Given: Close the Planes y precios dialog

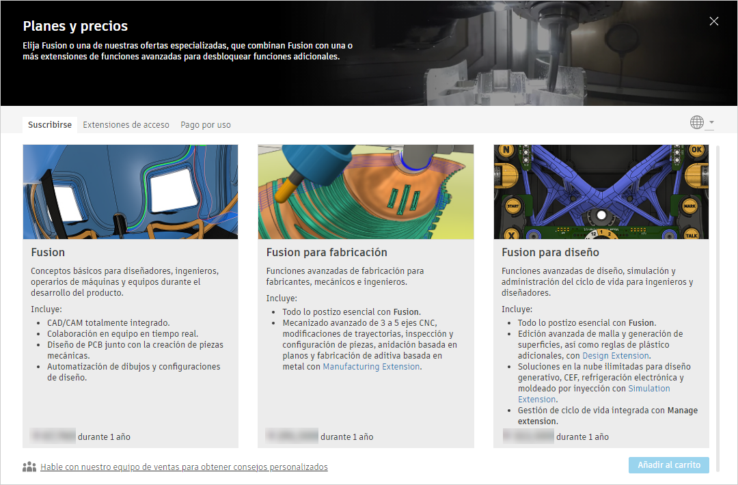Looking at the screenshot, I should pos(713,21).
